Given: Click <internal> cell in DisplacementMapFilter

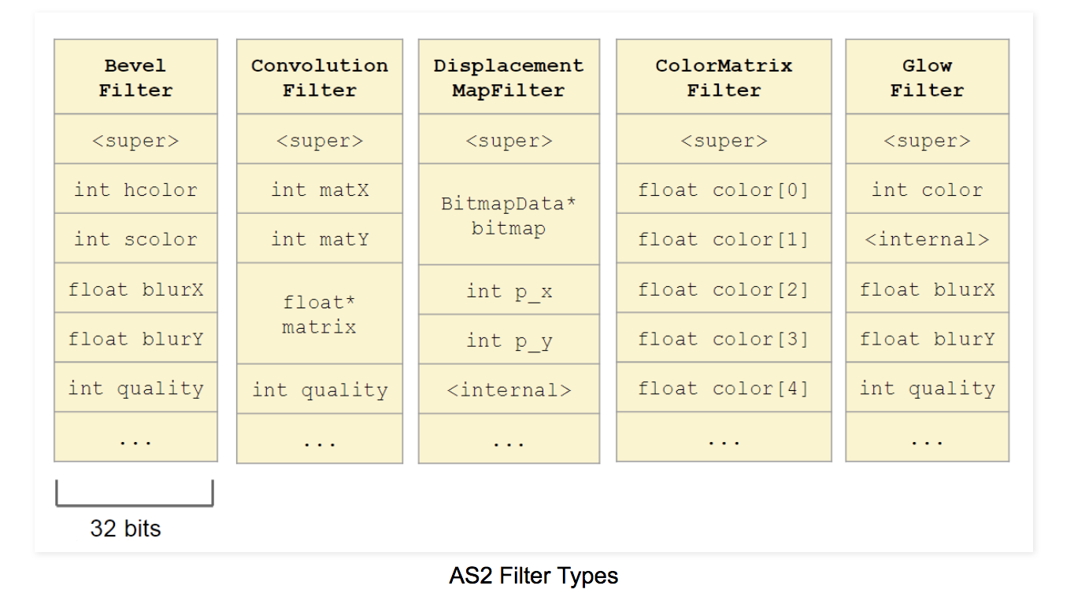Looking at the screenshot, I should 509,389.
